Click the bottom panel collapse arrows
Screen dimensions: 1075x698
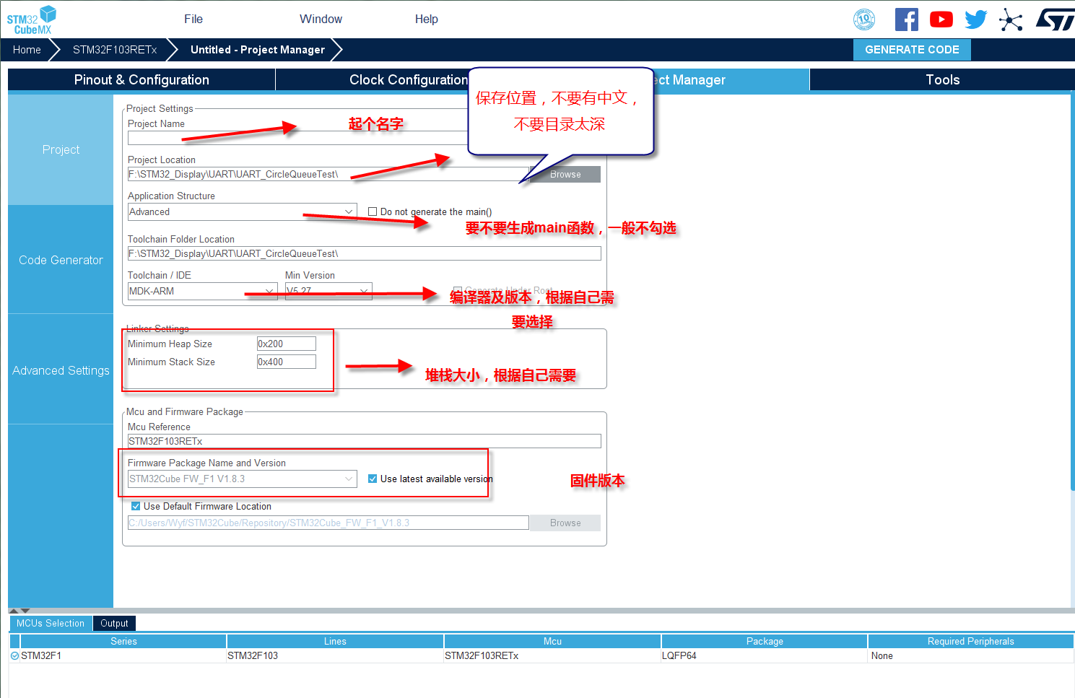[x=19, y=611]
